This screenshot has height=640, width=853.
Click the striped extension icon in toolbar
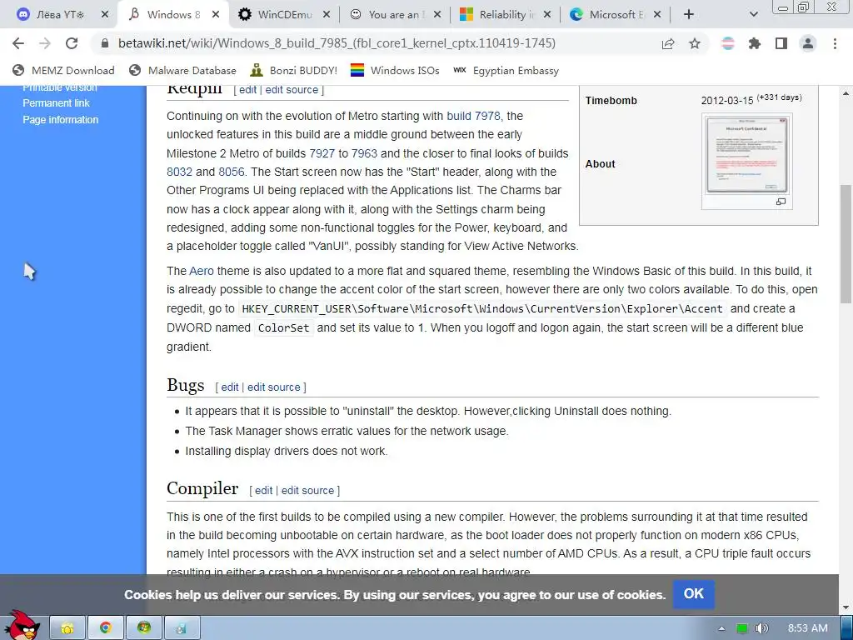point(728,43)
